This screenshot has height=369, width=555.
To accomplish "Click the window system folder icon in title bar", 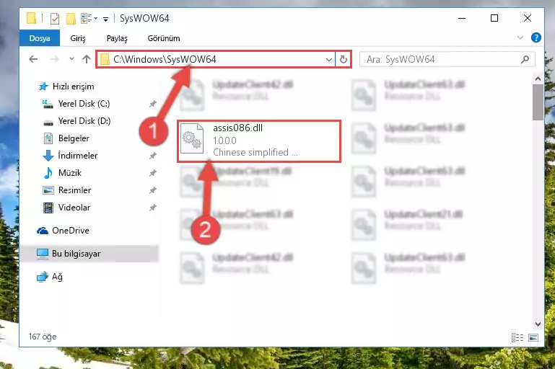I will [x=31, y=18].
